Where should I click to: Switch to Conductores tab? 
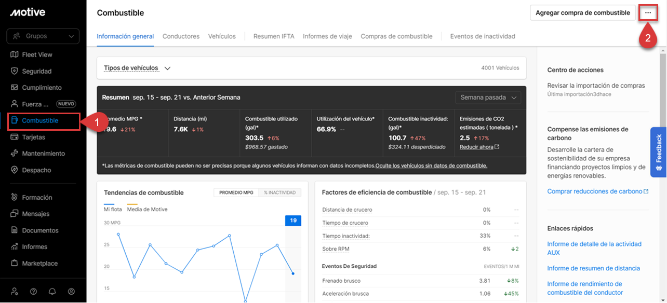(x=181, y=36)
